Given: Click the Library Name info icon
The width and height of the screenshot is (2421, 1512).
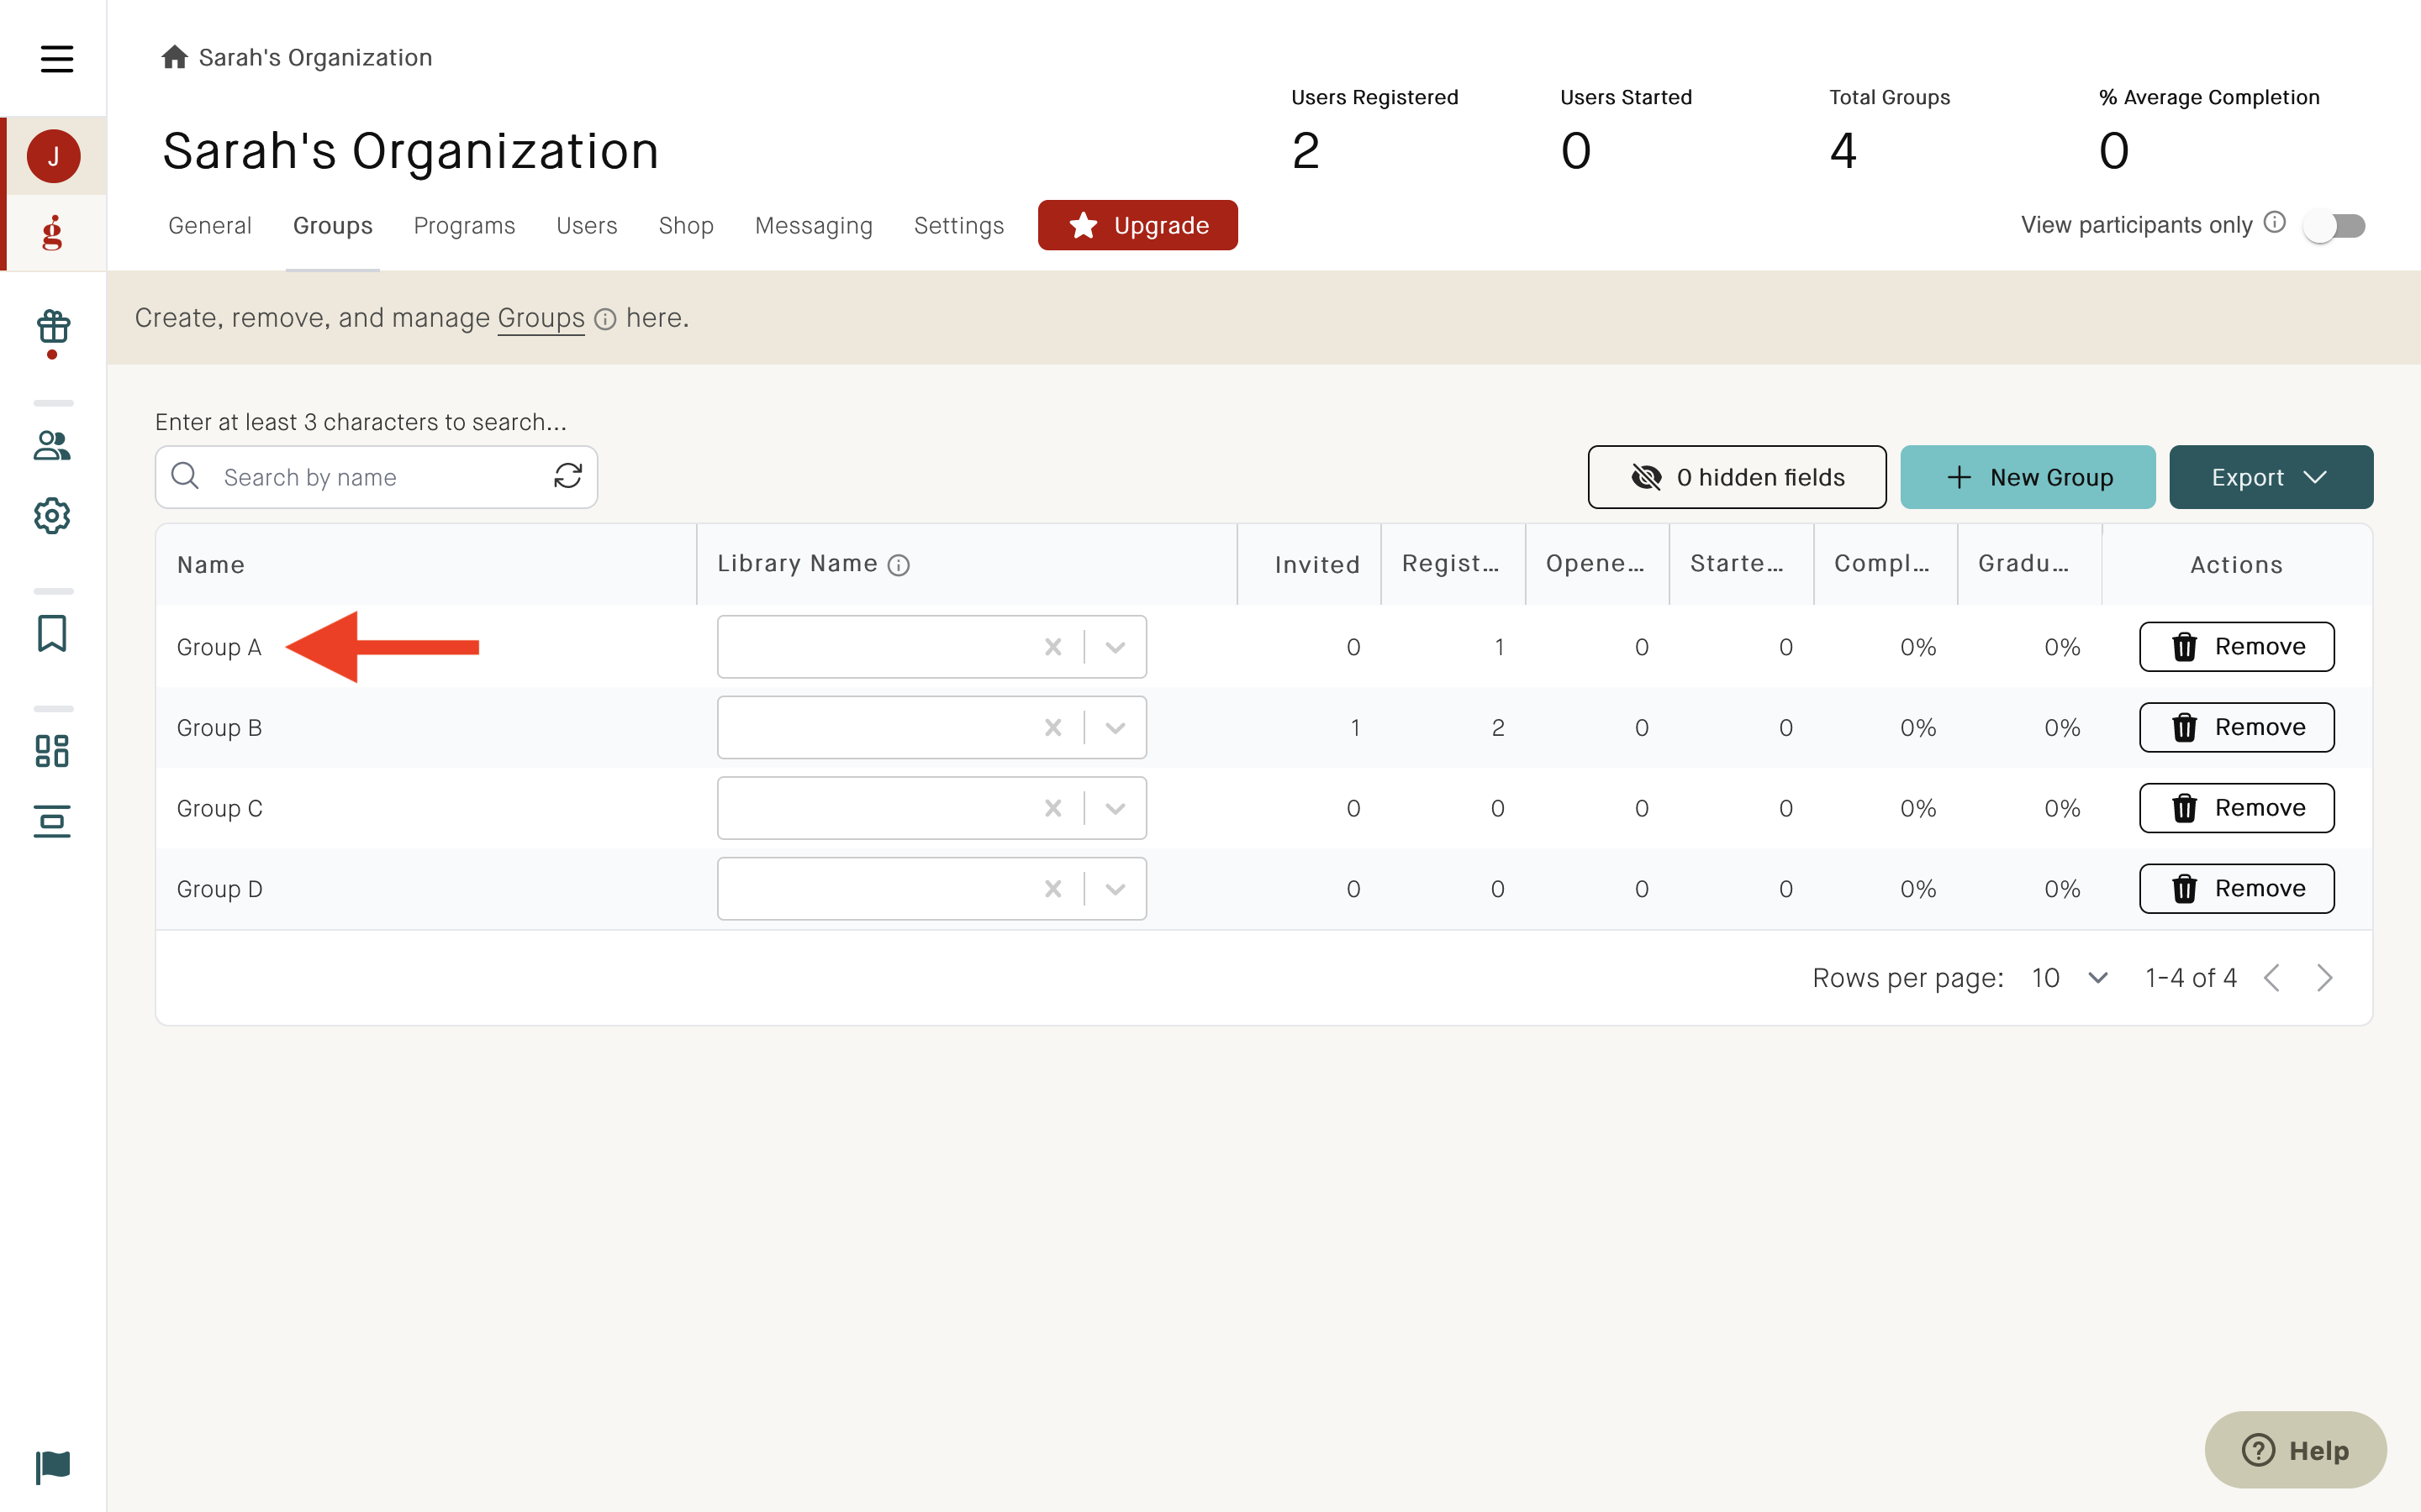Looking at the screenshot, I should 899,565.
